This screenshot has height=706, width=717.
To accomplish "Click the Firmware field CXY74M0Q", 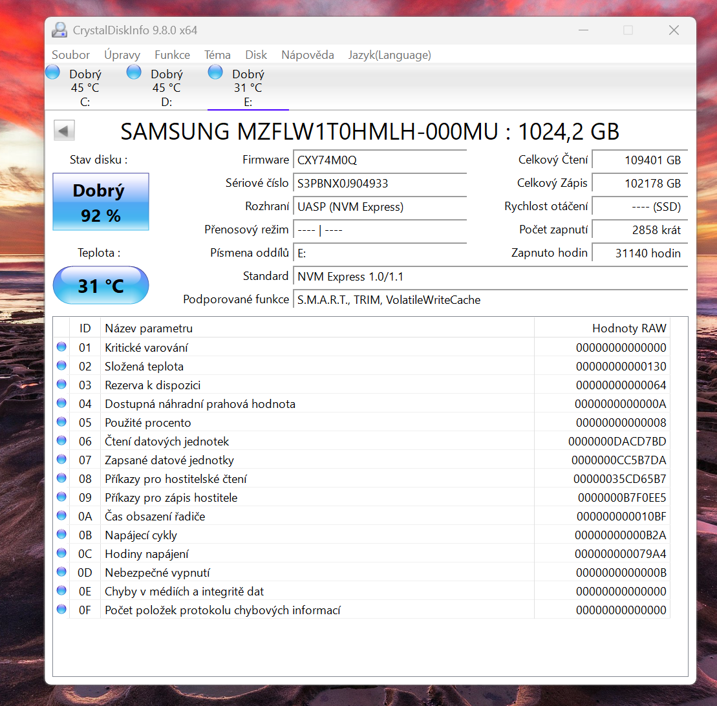I will 380,160.
